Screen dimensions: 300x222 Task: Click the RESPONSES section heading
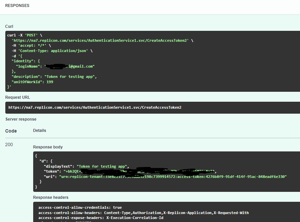(x=17, y=6)
